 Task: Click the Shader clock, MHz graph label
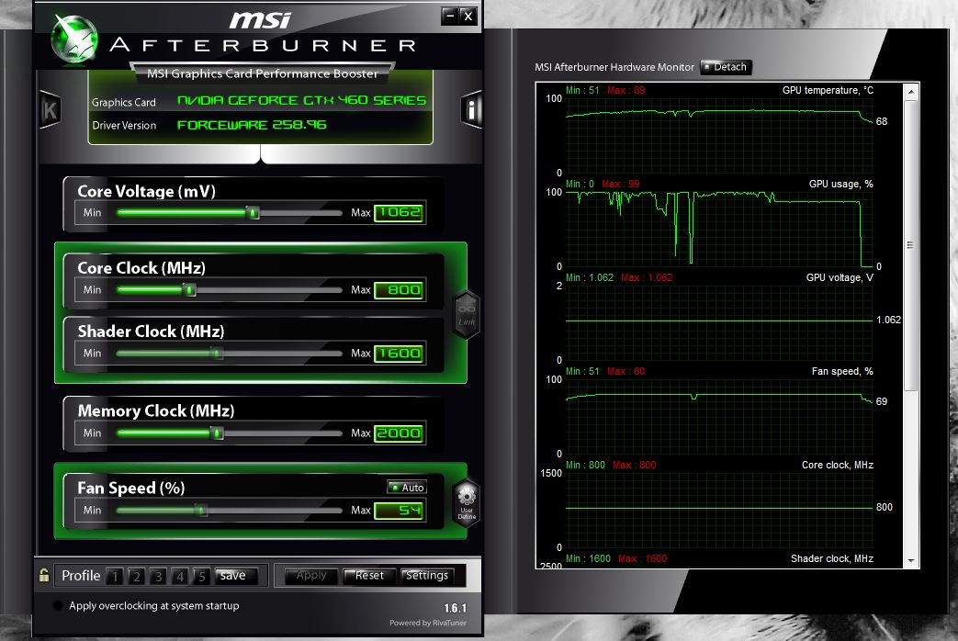pos(831,558)
